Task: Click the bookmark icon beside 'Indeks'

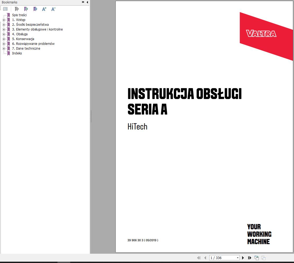Action: 8,53
